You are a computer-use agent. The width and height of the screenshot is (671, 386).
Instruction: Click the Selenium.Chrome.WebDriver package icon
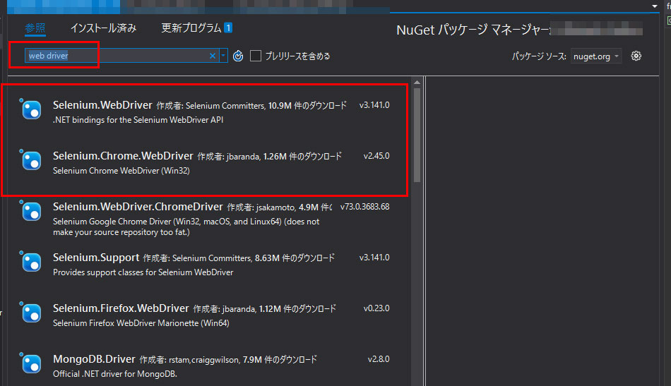coord(31,161)
